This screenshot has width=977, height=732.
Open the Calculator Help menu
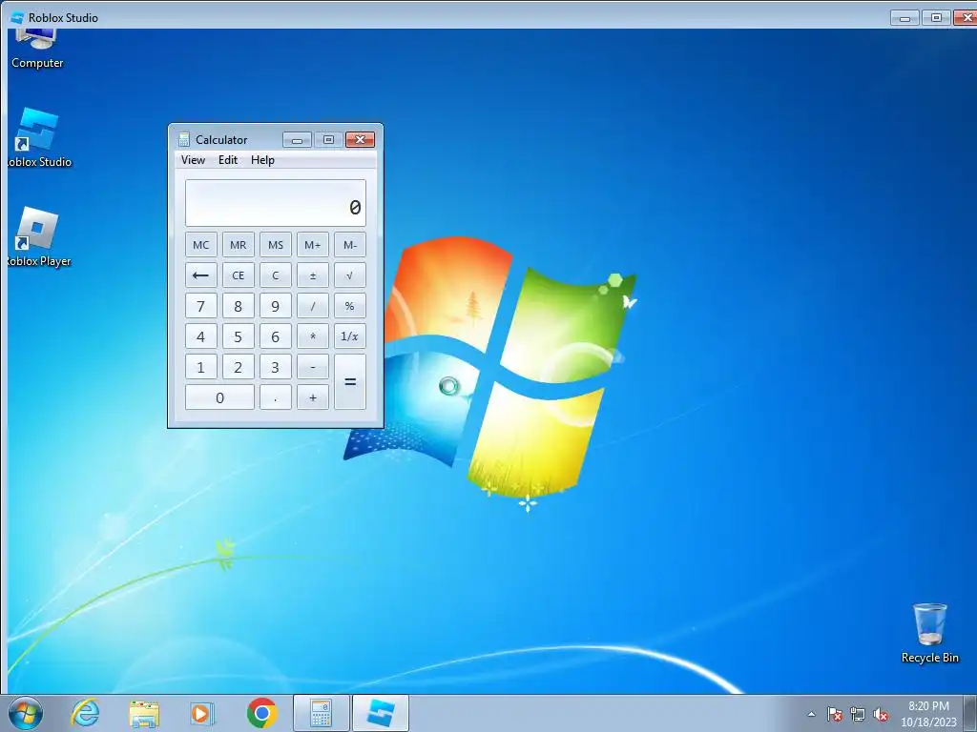[x=262, y=160]
